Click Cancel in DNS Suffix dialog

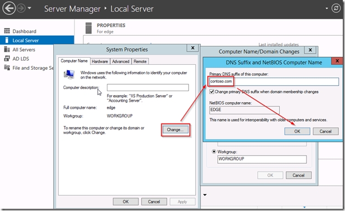325,131
